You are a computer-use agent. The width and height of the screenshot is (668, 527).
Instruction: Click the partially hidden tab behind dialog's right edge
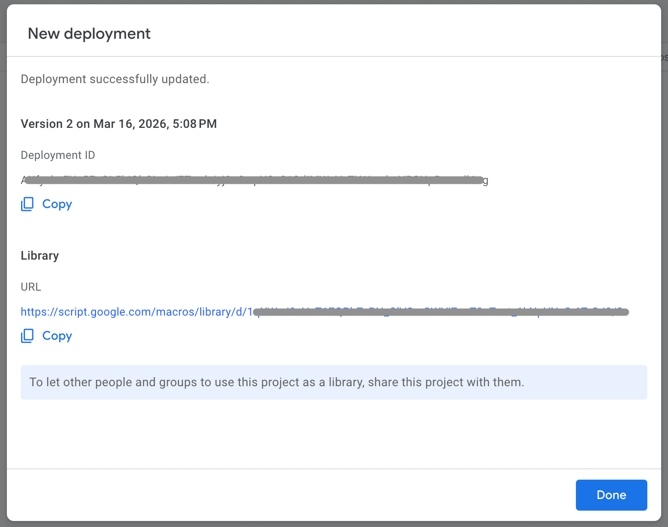[664, 57]
